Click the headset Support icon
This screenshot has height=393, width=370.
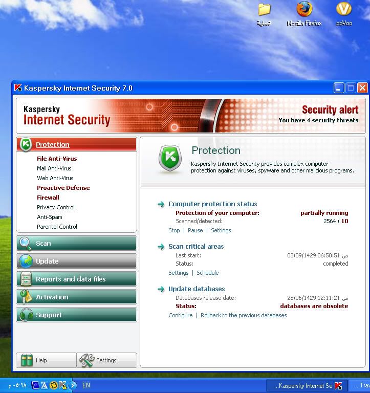tap(26, 315)
